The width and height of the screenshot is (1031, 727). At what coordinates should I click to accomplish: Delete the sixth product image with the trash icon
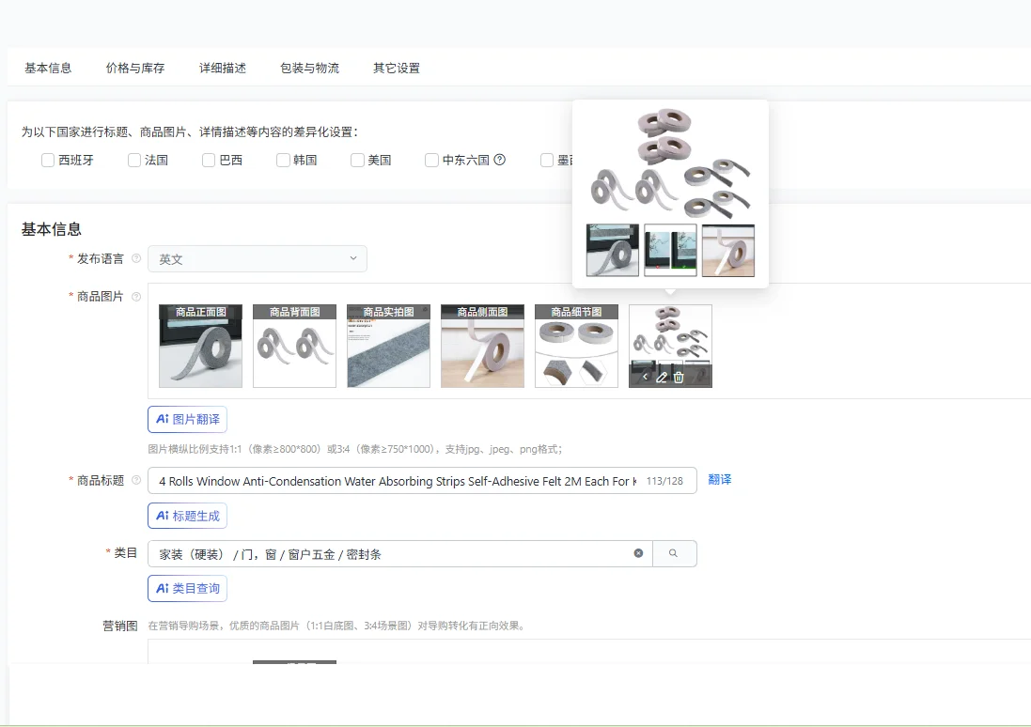pos(679,378)
